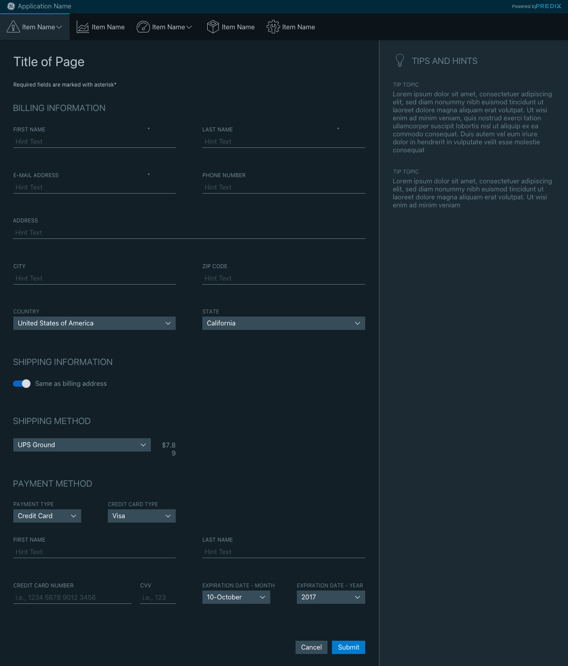Image resolution: width=568 pixels, height=666 pixels.
Task: Click the Cancel button
Action: (311, 647)
